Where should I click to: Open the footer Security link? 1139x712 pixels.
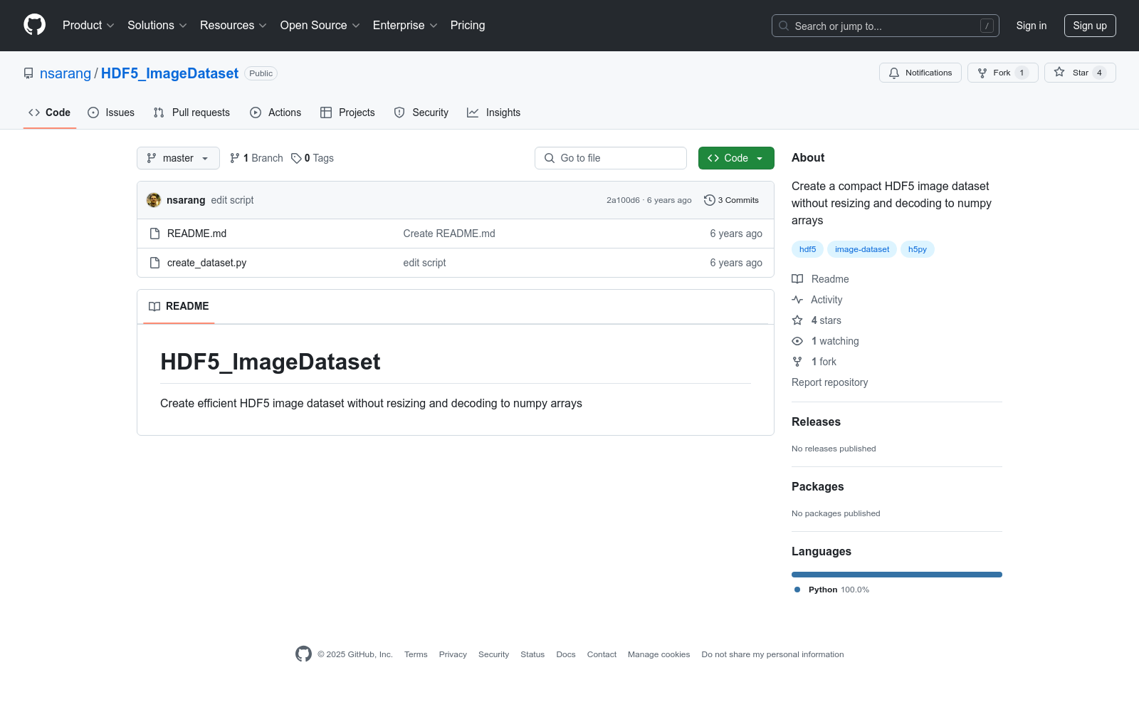493,655
